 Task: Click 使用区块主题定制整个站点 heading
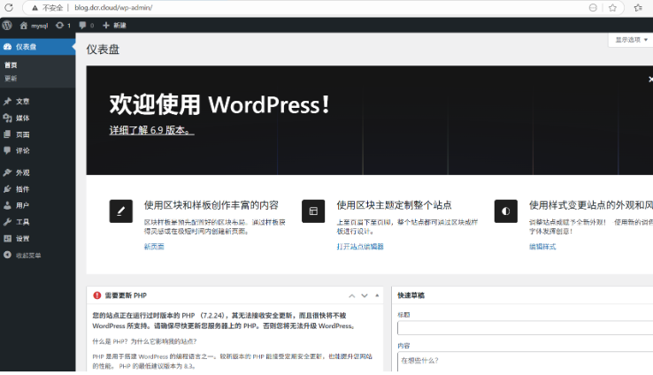(394, 205)
